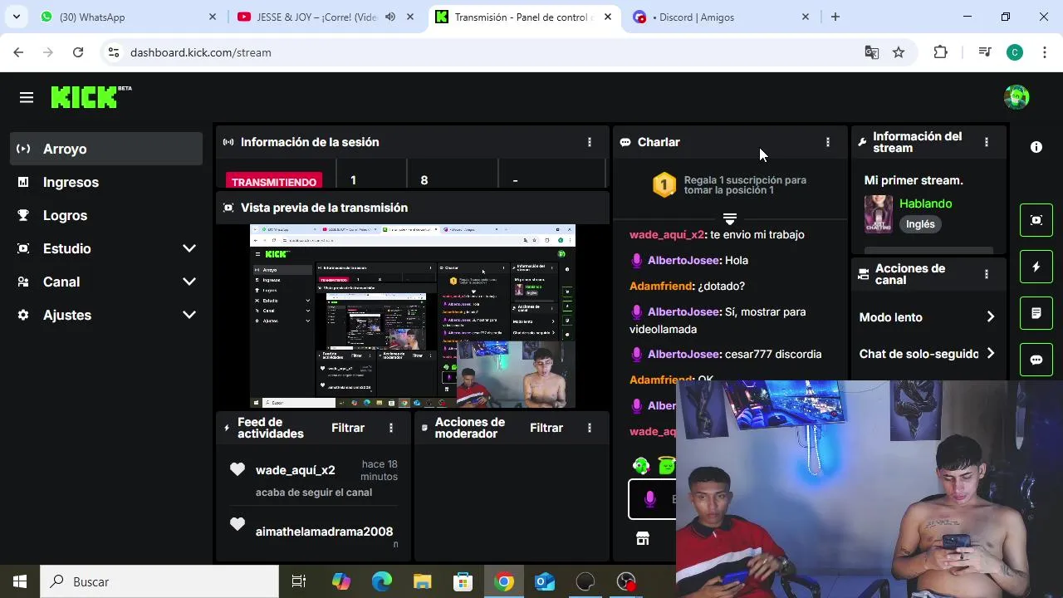Screen dimensions: 1063x598
Task: Open browser extensions puzzle icon
Action: tap(940, 52)
